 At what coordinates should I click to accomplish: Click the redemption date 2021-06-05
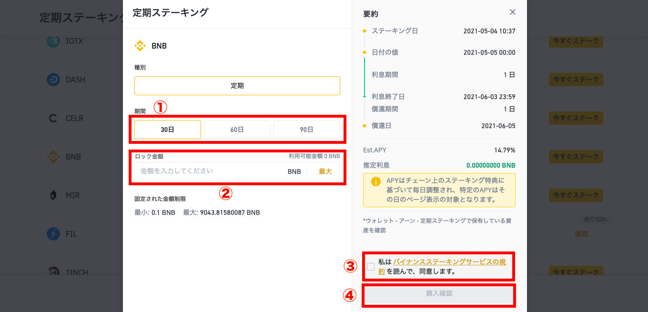pyautogui.click(x=498, y=126)
